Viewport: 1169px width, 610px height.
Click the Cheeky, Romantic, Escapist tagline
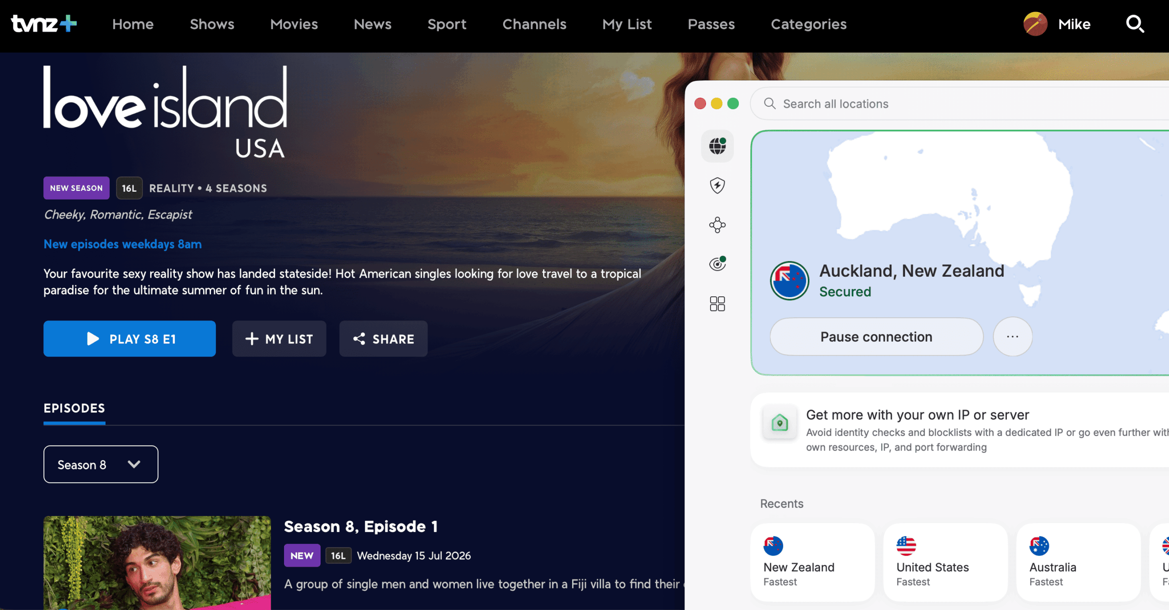(x=118, y=215)
